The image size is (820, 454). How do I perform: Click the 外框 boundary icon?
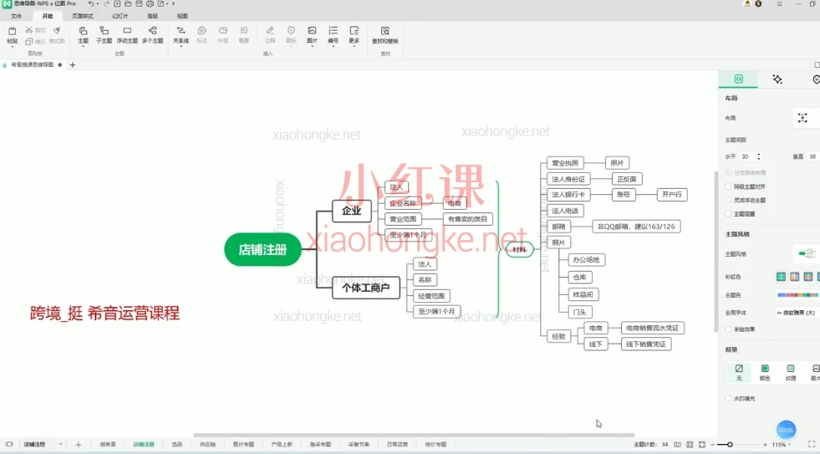(x=223, y=31)
